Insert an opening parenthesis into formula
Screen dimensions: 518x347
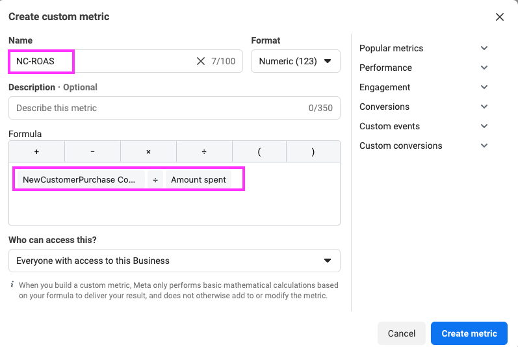tap(259, 151)
